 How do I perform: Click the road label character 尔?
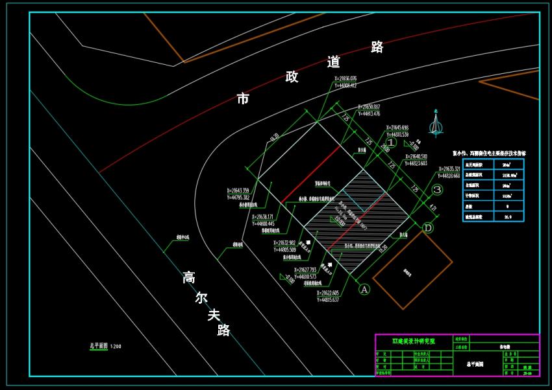click(x=201, y=297)
